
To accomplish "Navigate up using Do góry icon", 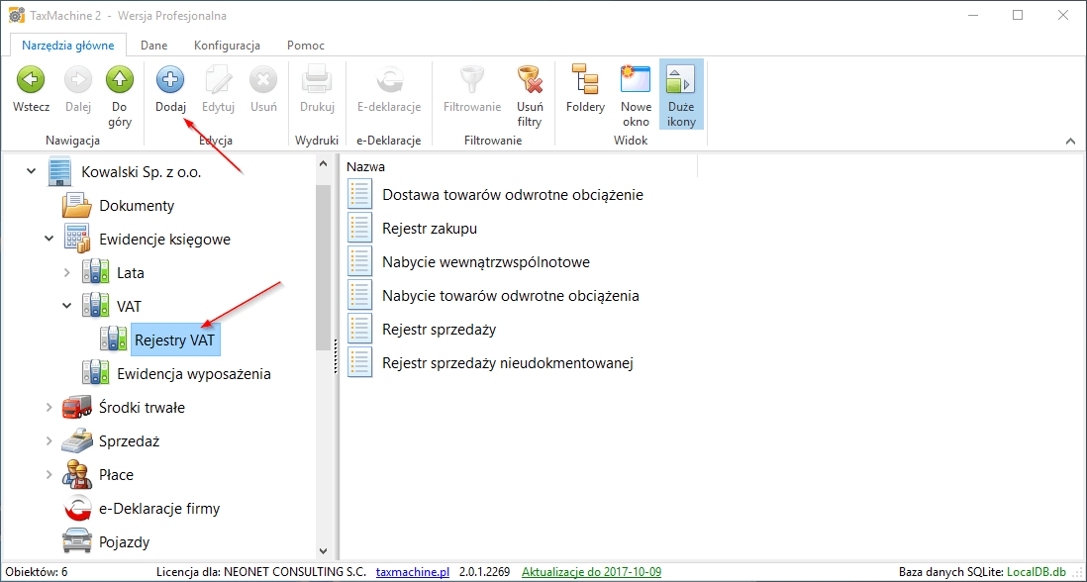I will click(x=120, y=81).
